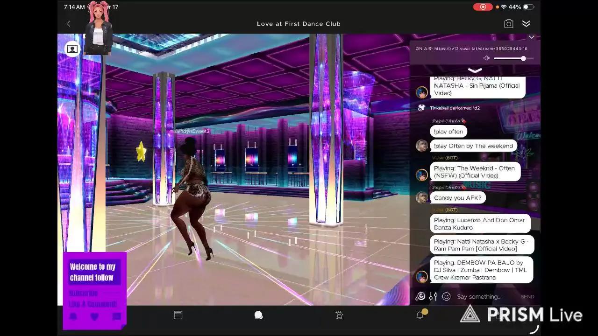Viewport: 598px width, 336px height.
Task: Tap the Love at First Dance Club title
Action: (299, 24)
